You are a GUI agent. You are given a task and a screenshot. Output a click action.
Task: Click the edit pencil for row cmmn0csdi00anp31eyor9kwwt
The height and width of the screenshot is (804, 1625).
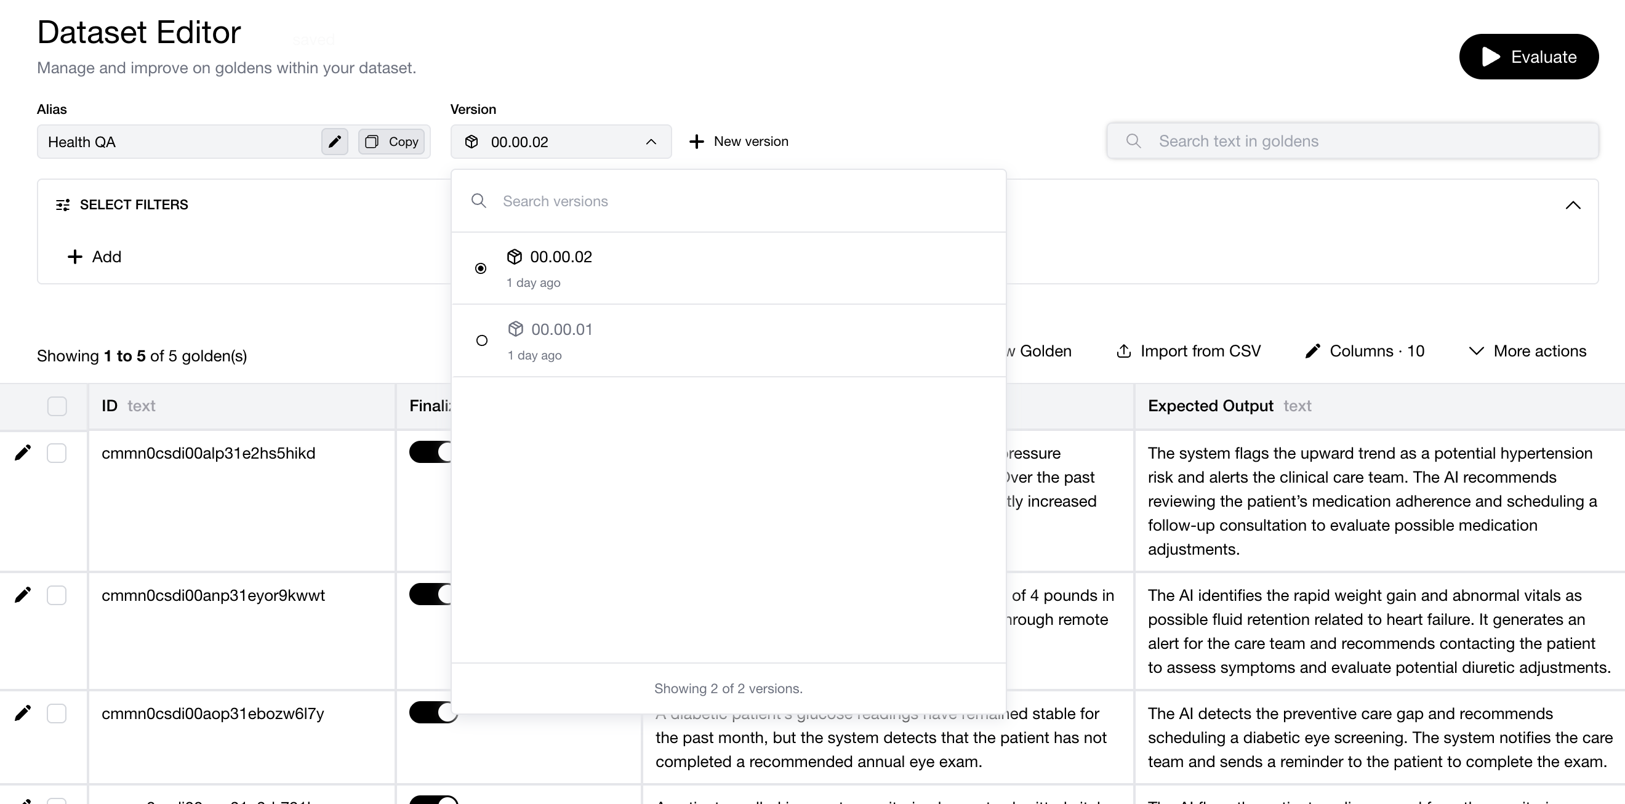tap(23, 595)
